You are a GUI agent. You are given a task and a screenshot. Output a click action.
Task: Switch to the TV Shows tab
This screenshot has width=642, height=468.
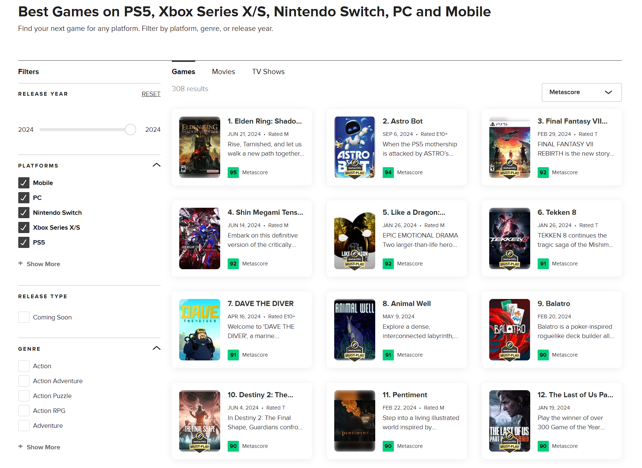point(268,71)
